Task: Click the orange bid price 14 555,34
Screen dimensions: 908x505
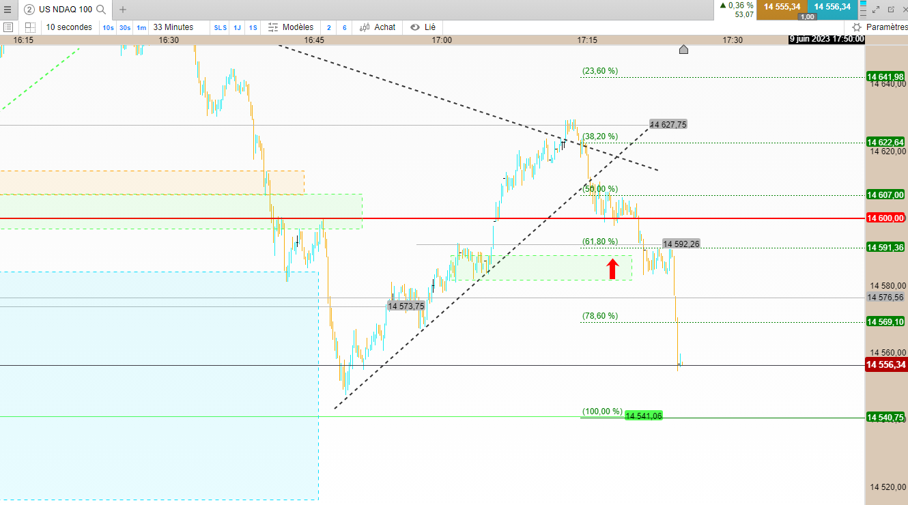Action: pyautogui.click(x=782, y=7)
